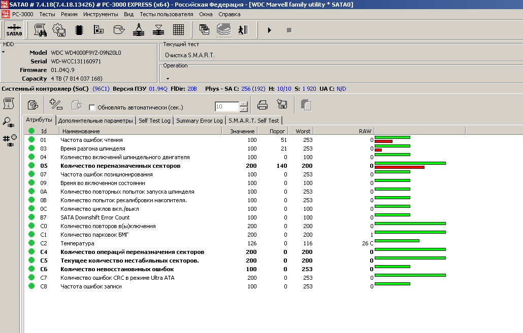Viewport: 523px width, 333px height.
Task: Click the PC-3000 logo in the menu bar
Action: (6, 14)
